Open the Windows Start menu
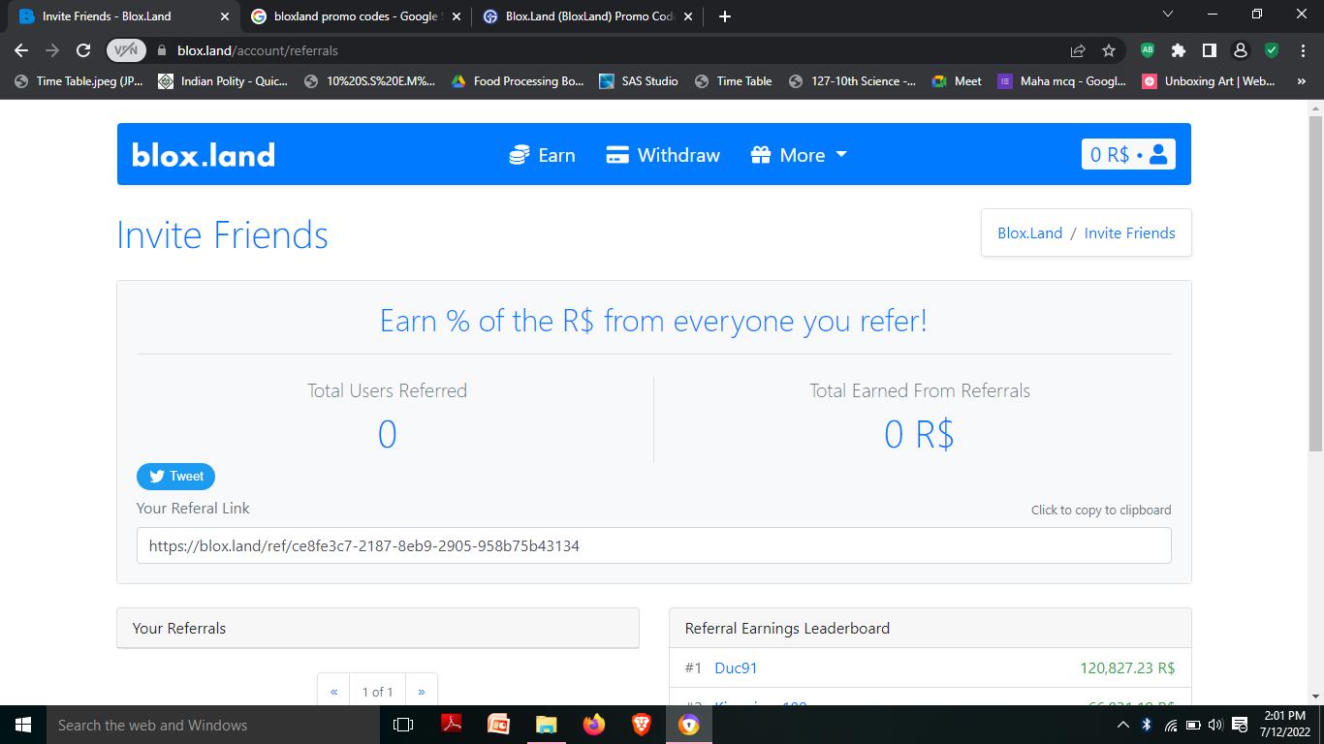 pyautogui.click(x=23, y=725)
